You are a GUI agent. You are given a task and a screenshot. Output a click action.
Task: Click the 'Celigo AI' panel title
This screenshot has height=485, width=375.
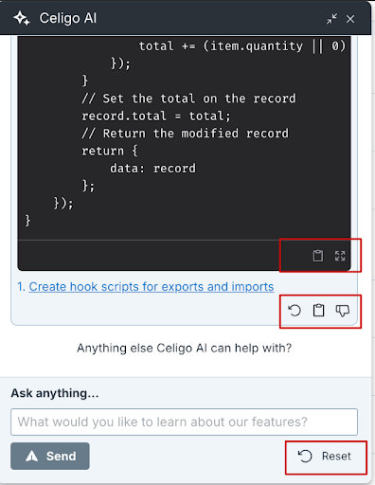point(68,18)
